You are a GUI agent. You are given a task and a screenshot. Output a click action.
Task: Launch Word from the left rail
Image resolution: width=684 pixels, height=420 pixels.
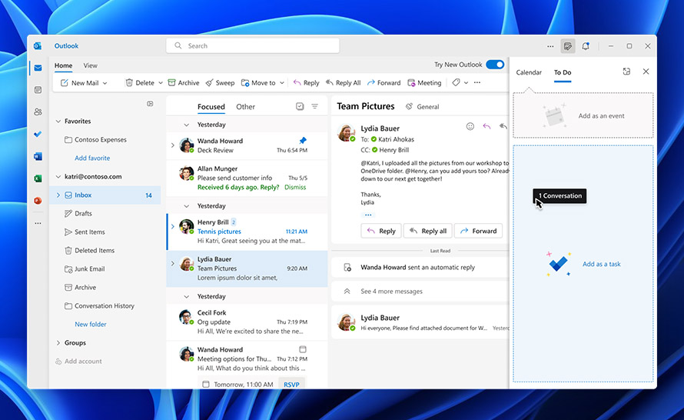pyautogui.click(x=38, y=156)
